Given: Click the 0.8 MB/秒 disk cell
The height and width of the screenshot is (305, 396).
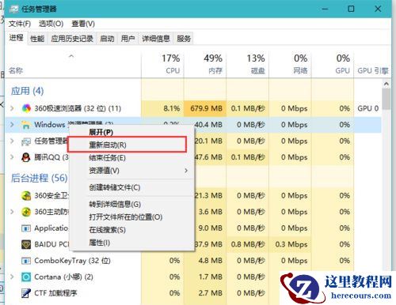Looking at the screenshot, I should 248,244.
